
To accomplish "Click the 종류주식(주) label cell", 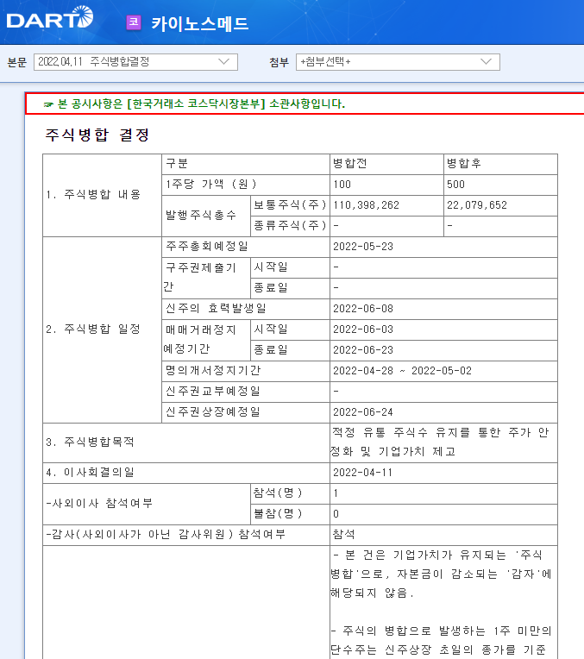I will coord(290,226).
